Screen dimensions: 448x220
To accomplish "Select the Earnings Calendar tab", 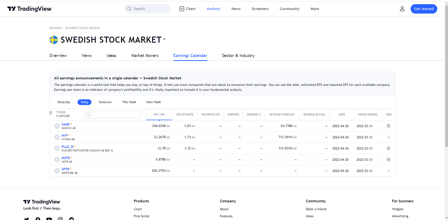I will 190,56.
